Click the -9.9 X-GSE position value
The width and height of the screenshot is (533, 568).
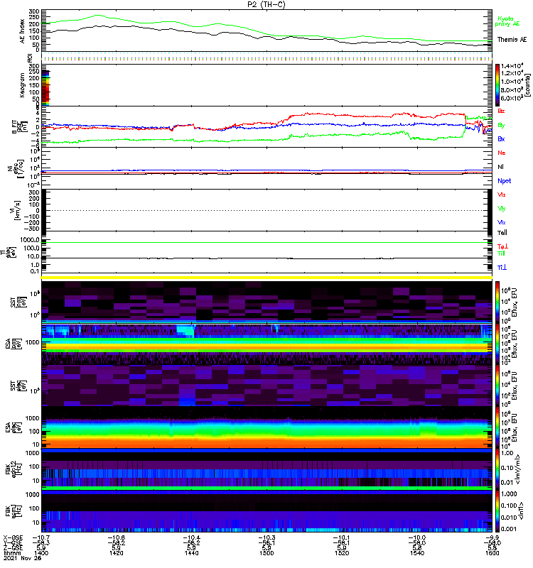(492, 537)
